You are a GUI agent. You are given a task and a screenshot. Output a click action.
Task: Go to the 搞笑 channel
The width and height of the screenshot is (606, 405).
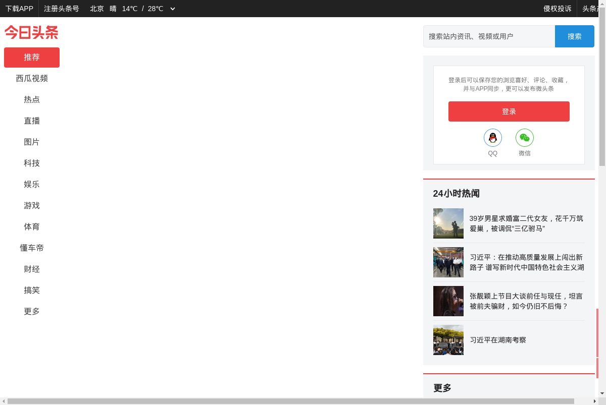click(32, 291)
